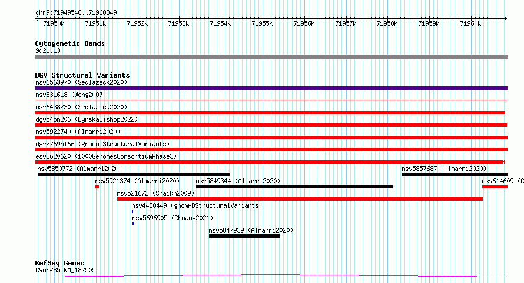This screenshot has width=524, height=283.
Task: Click the 71957k ruler tick label
Action: pyautogui.click(x=346, y=23)
